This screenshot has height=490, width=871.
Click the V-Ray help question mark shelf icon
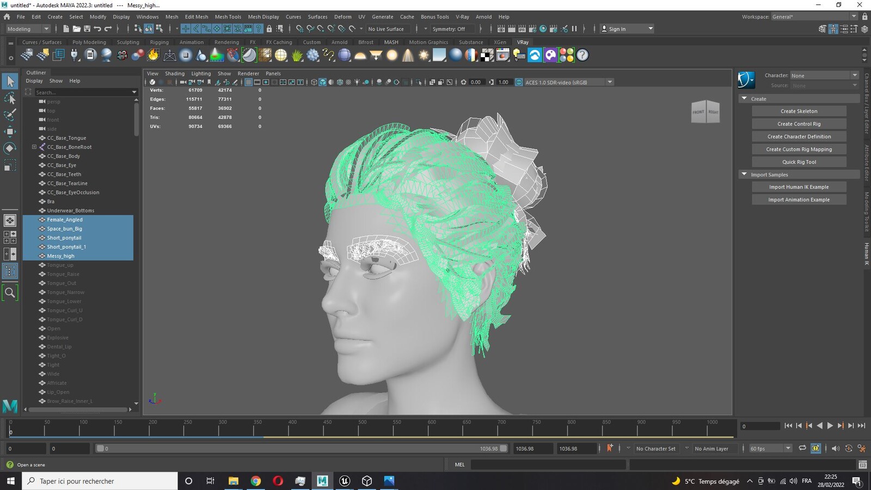(582, 55)
